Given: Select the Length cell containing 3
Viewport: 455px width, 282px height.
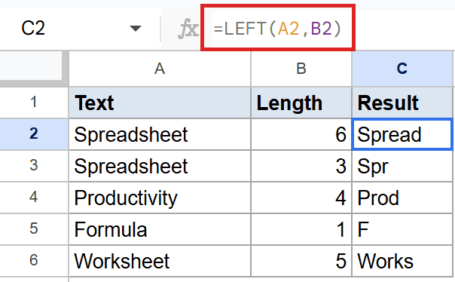Looking at the screenshot, I should click(301, 166).
